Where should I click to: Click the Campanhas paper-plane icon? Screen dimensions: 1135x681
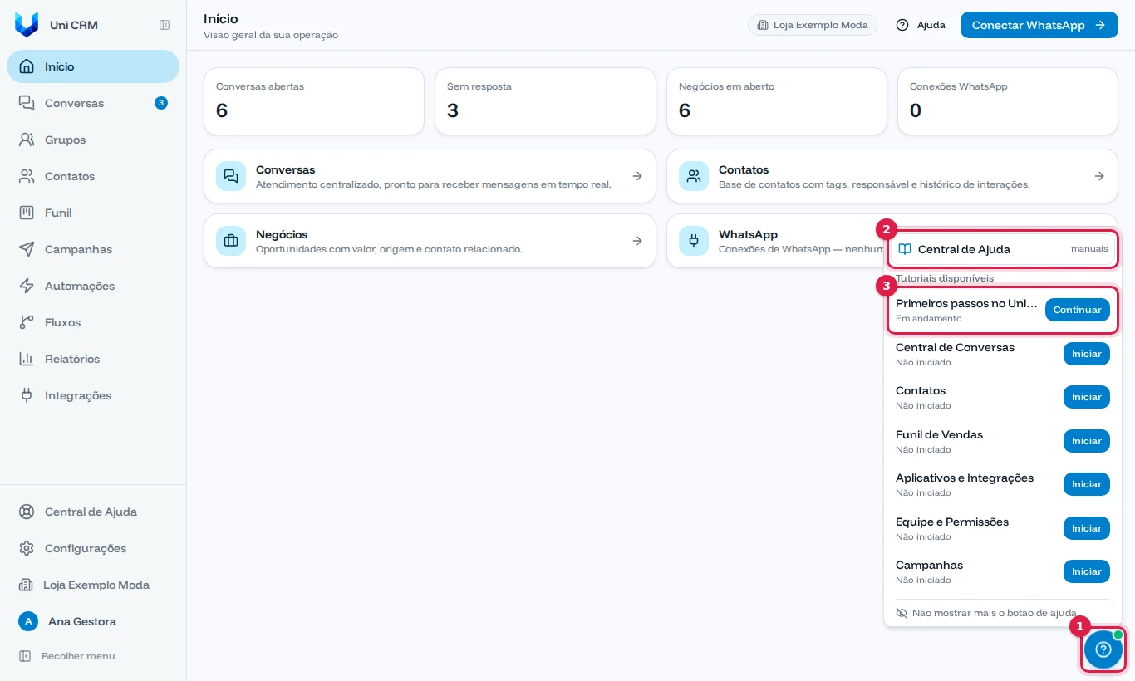click(x=27, y=249)
